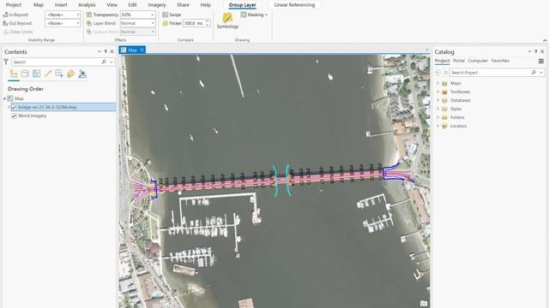Viewport: 549px width, 308px height.
Task: Expand the Databases node in Catalog
Action: [x=437, y=100]
